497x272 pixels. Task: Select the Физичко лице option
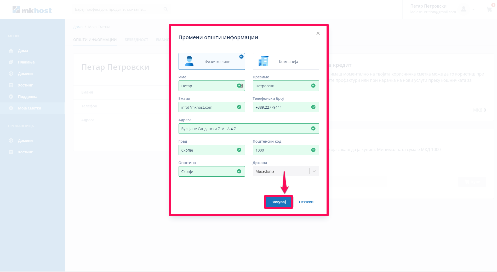tap(212, 61)
